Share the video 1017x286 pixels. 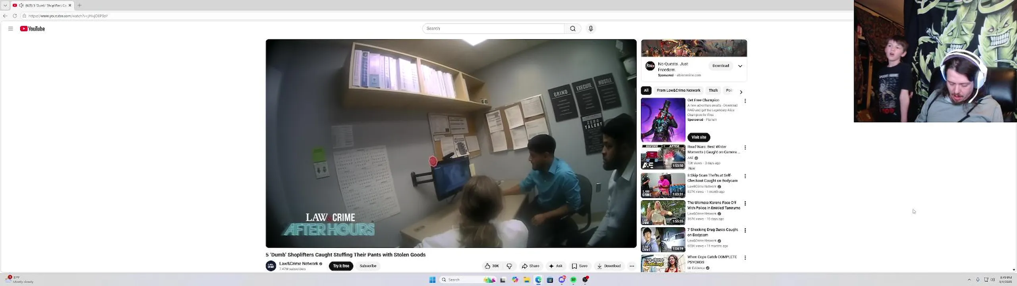531,266
